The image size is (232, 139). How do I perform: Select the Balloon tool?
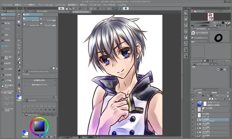pos(19,88)
